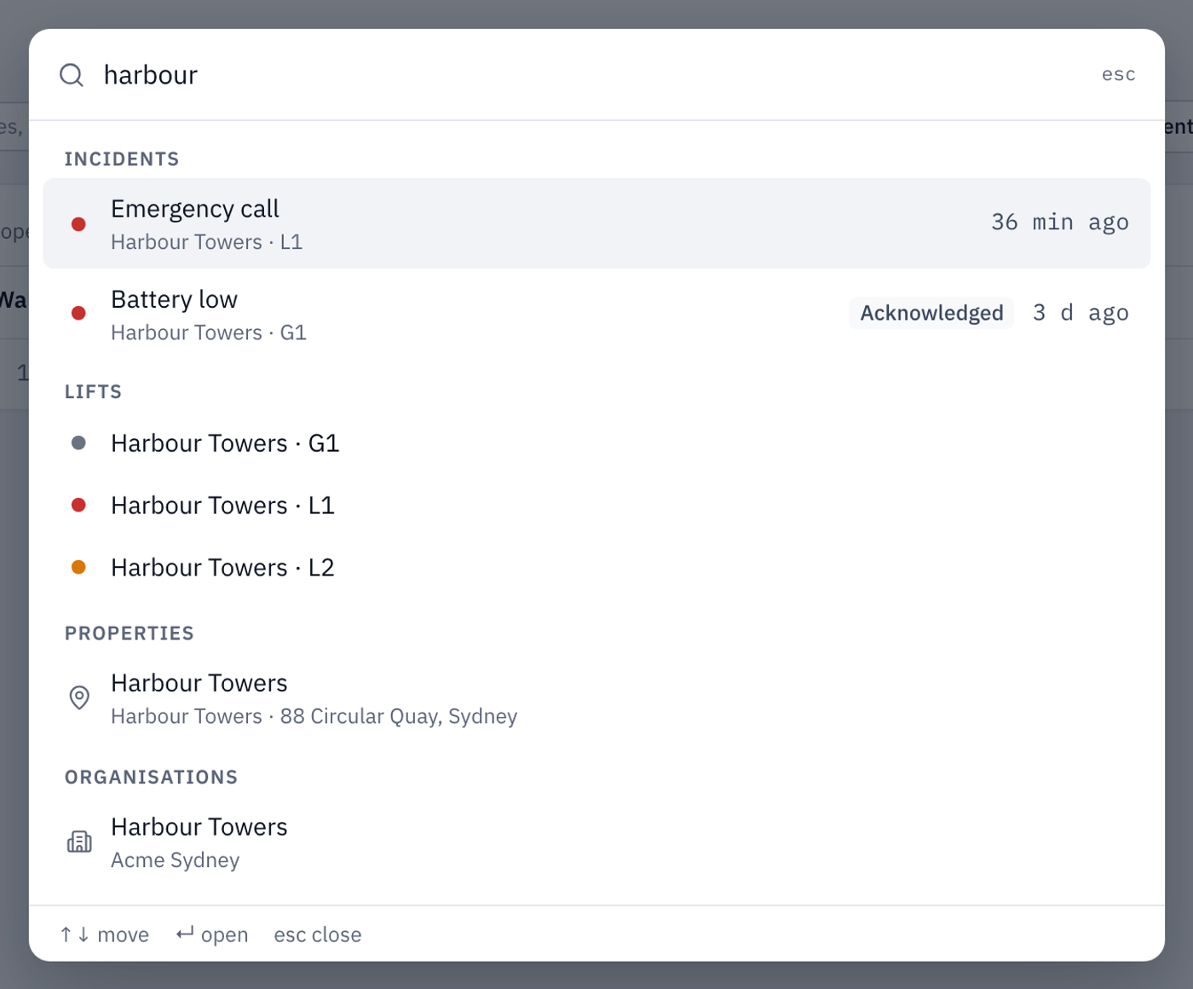Click the esc label in search bar
The image size is (1193, 989).
(1118, 75)
